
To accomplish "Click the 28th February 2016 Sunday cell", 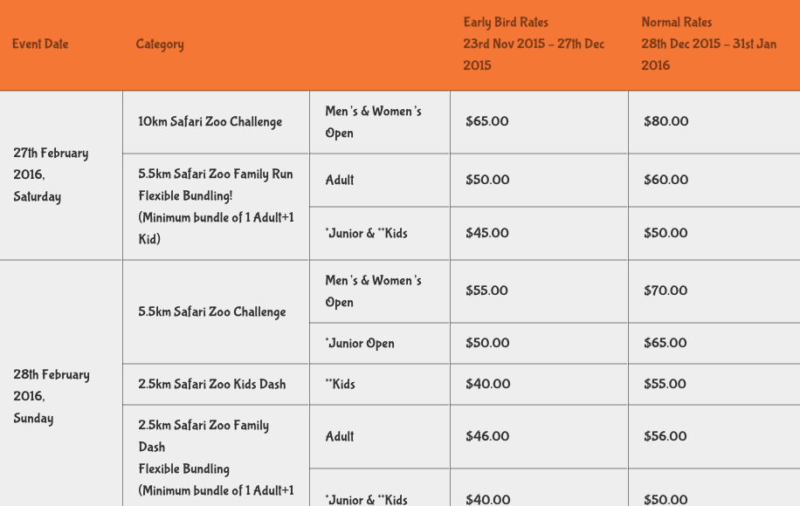I will coord(52,396).
